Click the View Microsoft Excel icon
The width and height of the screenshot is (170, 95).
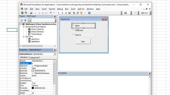click(x=22, y=13)
